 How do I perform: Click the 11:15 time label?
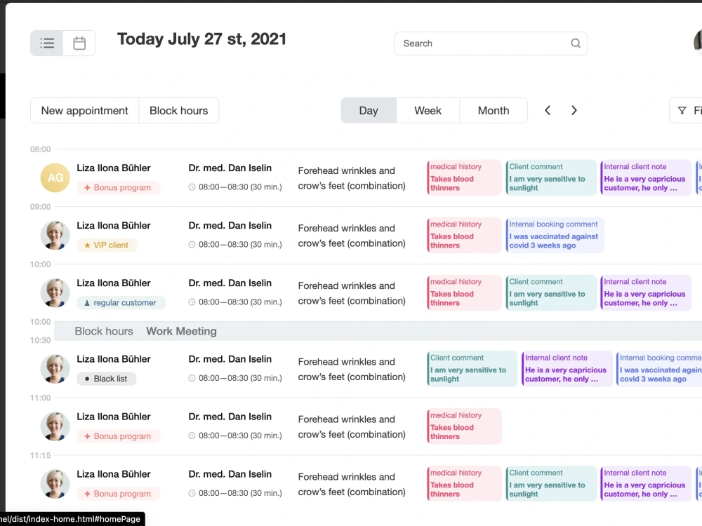pos(40,456)
